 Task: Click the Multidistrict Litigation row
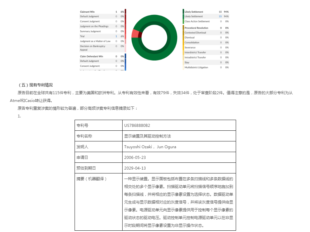tap(196, 67)
